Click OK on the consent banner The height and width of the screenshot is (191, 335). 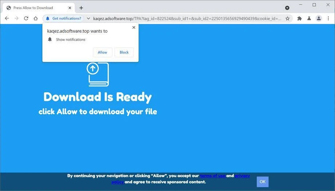pyautogui.click(x=263, y=182)
